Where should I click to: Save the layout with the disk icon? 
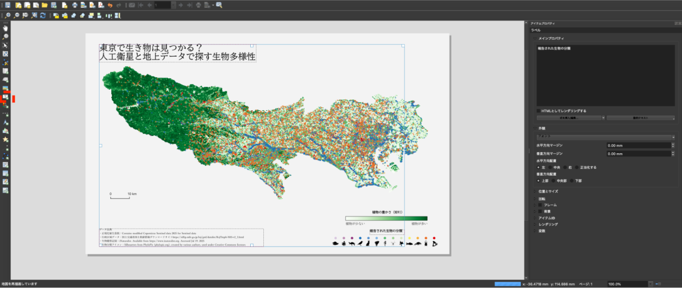(x=7, y=5)
